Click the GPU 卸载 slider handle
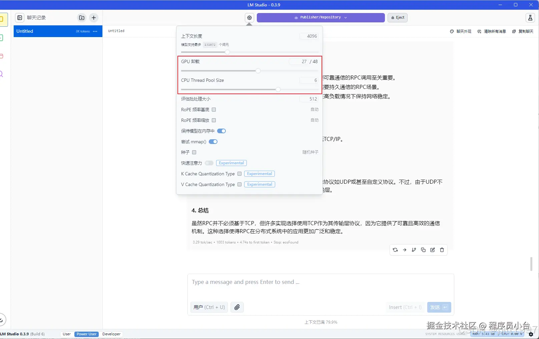Viewport: 539px width, 339px height. (258, 71)
